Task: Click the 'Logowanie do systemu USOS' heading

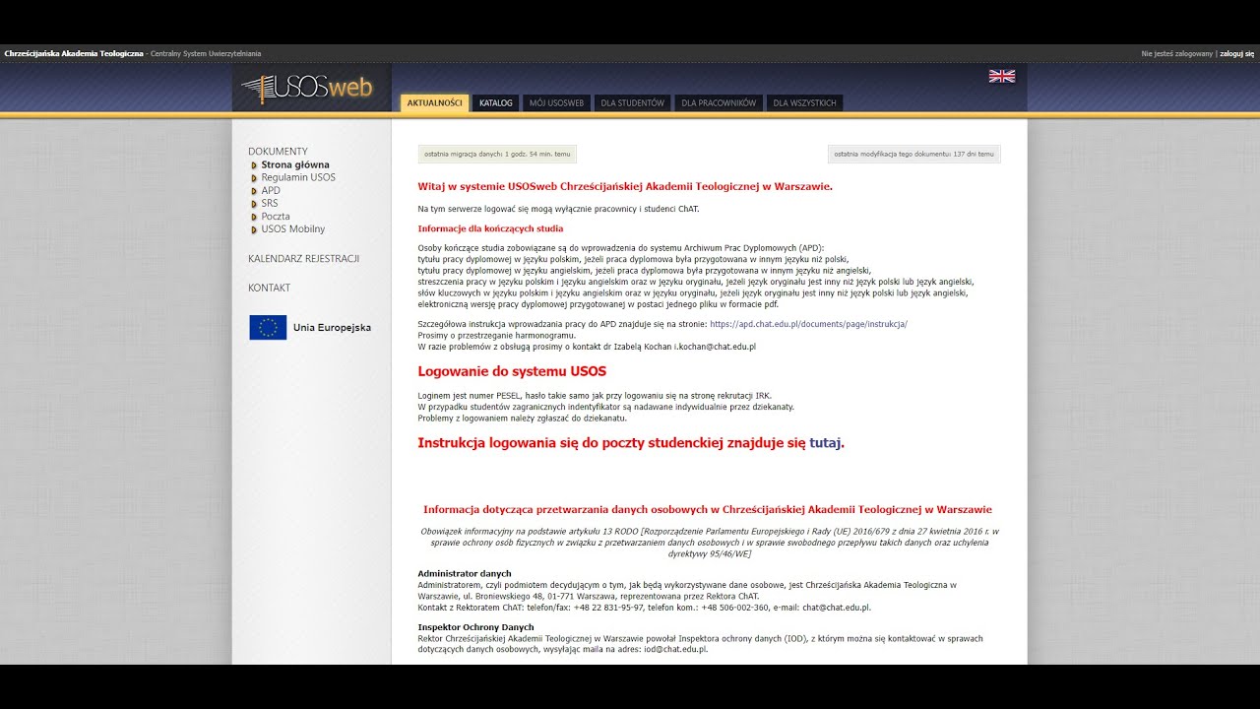Action: [x=512, y=372]
